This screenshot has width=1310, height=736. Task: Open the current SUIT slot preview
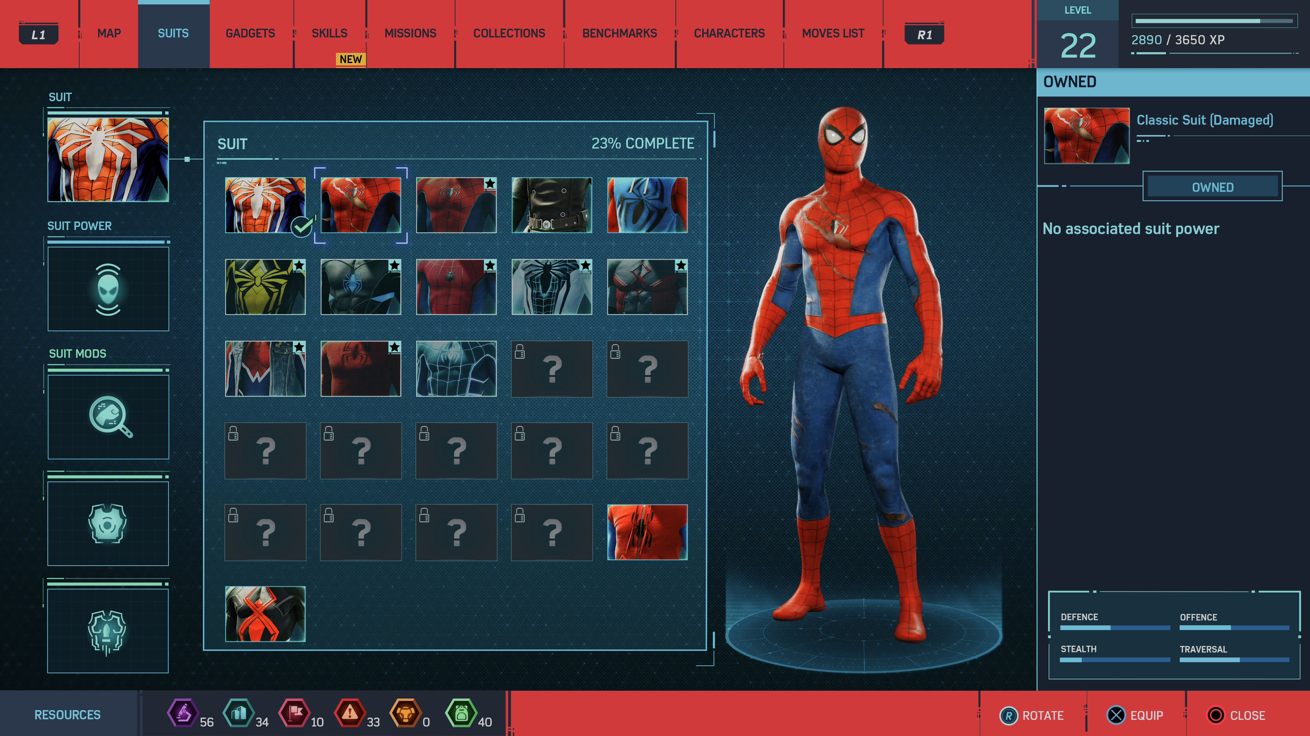click(108, 160)
